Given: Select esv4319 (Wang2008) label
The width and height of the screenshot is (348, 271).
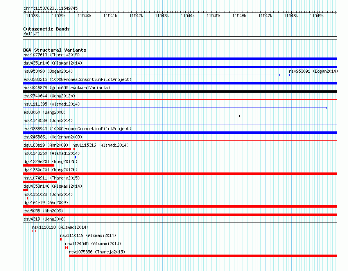Looking at the screenshot, I should pyautogui.click(x=45, y=219).
